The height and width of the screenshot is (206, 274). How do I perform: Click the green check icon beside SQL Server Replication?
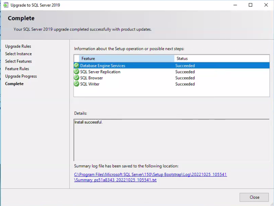pyautogui.click(x=76, y=72)
